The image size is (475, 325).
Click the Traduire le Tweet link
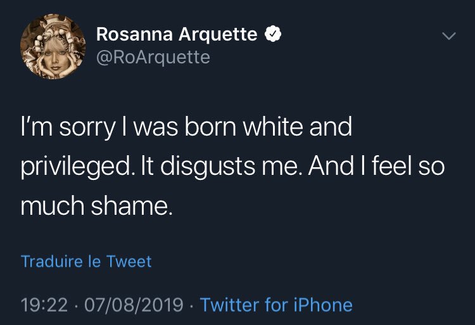click(86, 261)
